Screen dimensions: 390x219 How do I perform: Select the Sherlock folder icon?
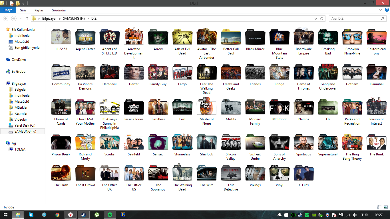tap(207, 142)
